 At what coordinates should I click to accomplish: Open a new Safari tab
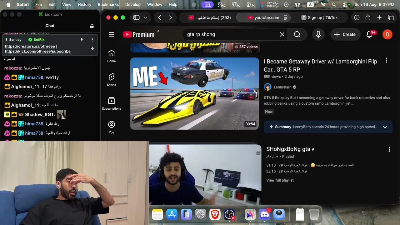point(379,17)
